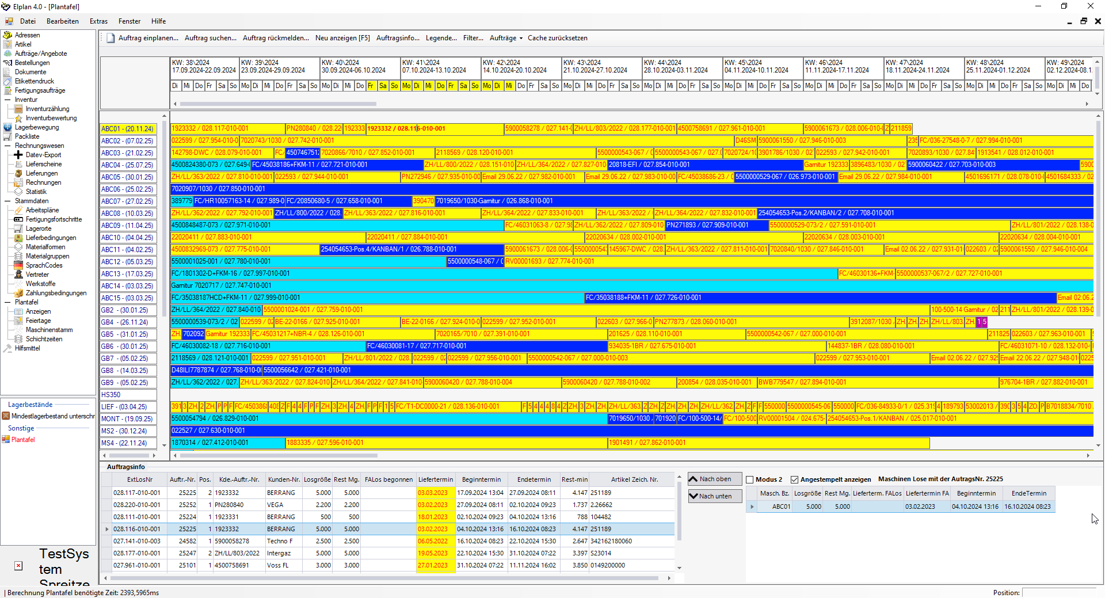Open Lagerorte under Stammdaten

click(39, 228)
